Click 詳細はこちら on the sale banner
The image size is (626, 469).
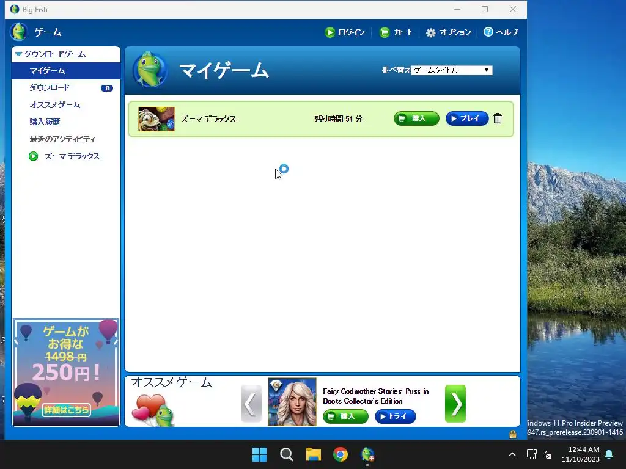(x=66, y=410)
